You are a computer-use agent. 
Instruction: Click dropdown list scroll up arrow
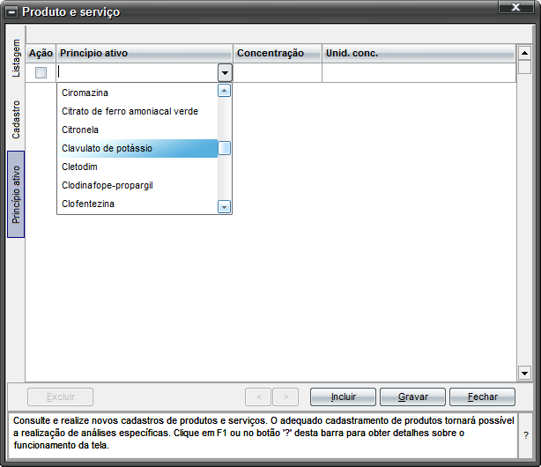225,91
